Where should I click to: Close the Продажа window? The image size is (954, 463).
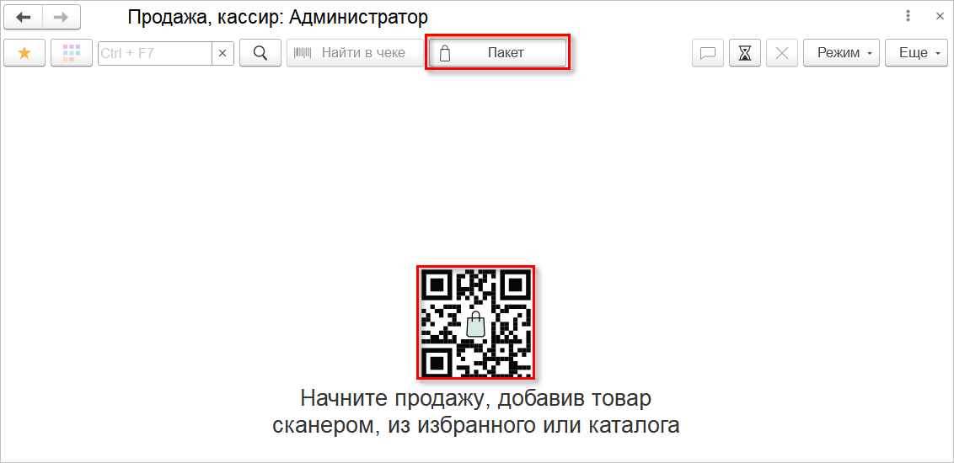[x=940, y=16]
